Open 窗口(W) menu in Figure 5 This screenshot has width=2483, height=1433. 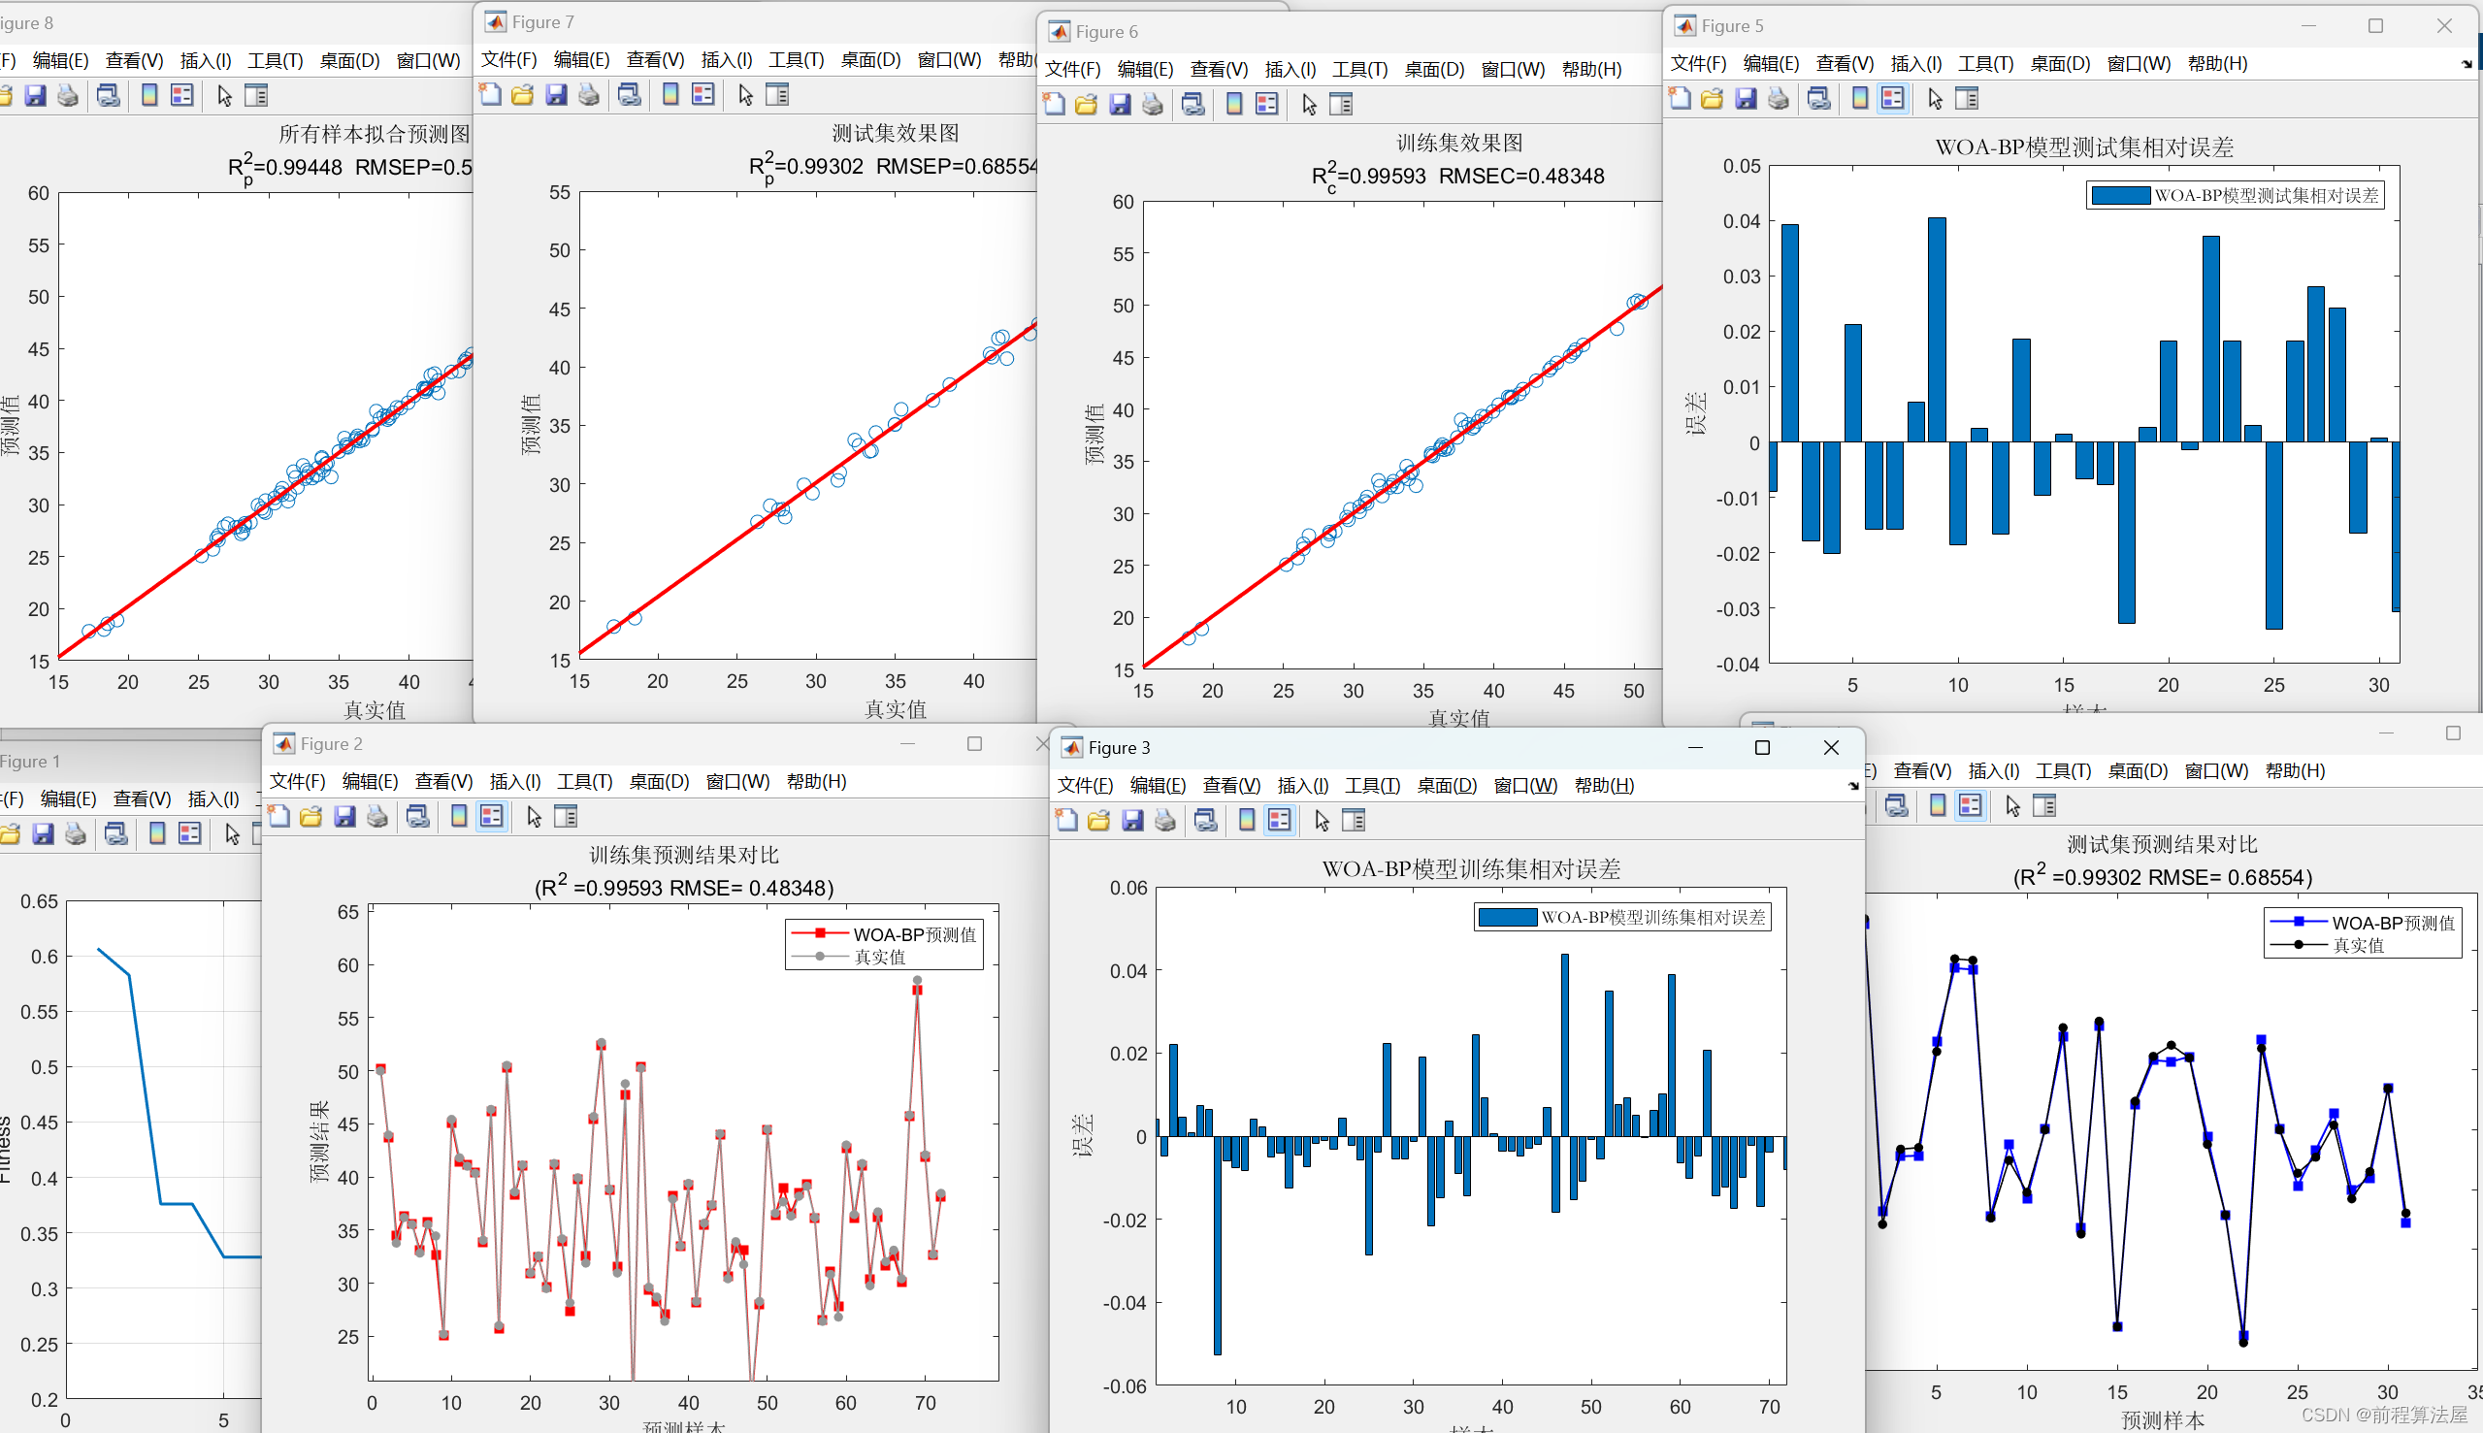[2139, 64]
